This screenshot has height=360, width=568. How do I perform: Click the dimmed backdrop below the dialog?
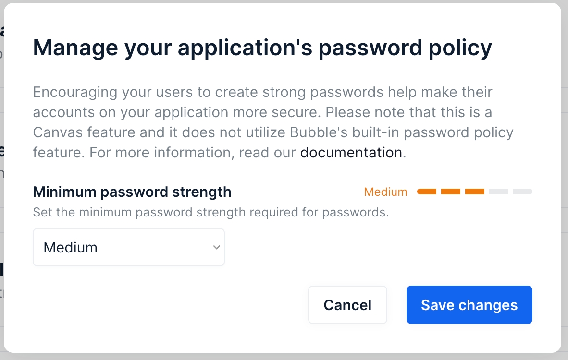click(x=284, y=357)
